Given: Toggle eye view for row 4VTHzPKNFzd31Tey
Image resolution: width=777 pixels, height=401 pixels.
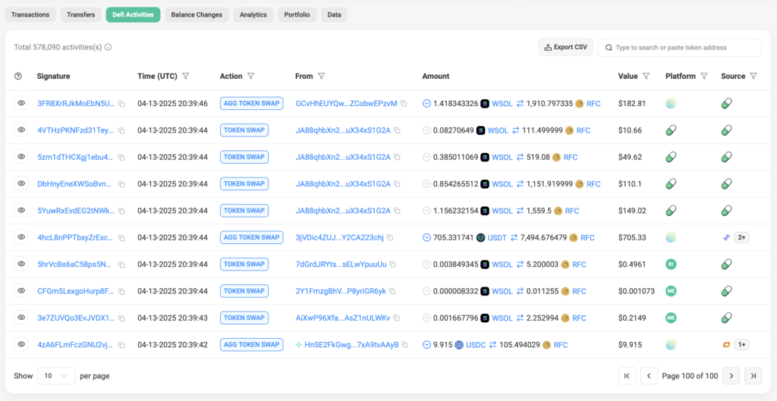Looking at the screenshot, I should 21,130.
